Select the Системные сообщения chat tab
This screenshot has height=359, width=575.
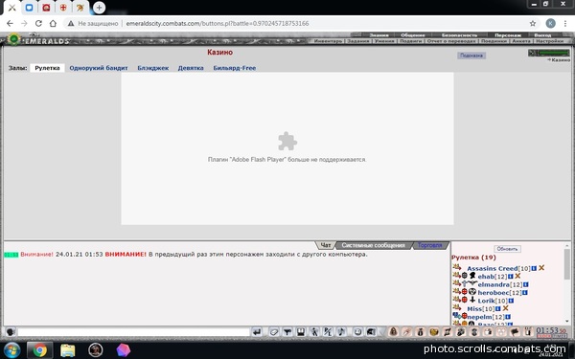pos(374,245)
